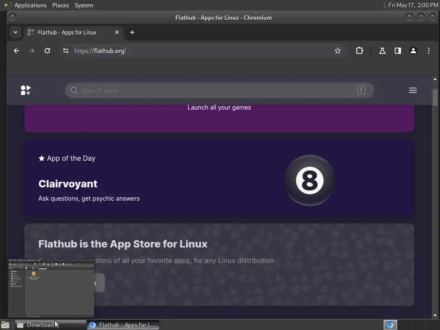Screen dimensions: 440x330
Task: Open the Clairvoyant app of the day
Action: tap(219, 178)
